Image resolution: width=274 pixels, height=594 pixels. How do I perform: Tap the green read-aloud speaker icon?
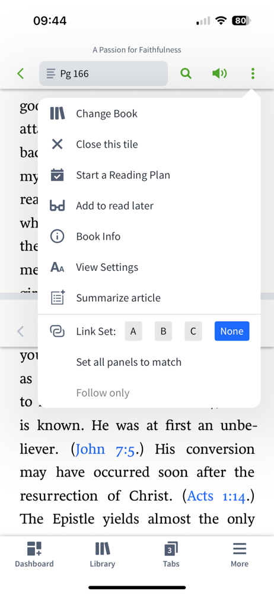(x=219, y=74)
